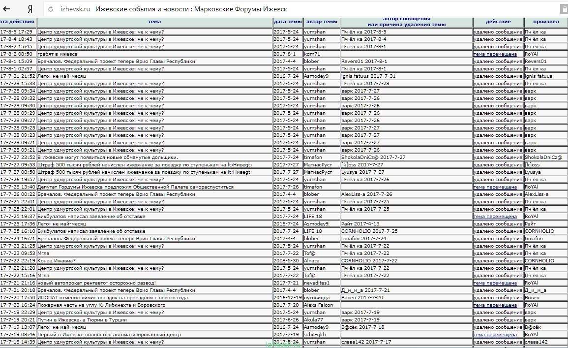568x348 pixels.
Task: Select topic author 'Akula77'
Action: (314, 320)
